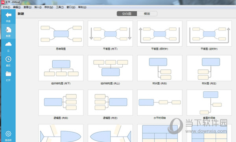236x142 pixels.
Task: Choose the right-headed fishbone thumbnail
Action: pyautogui.click(x=61, y=133)
